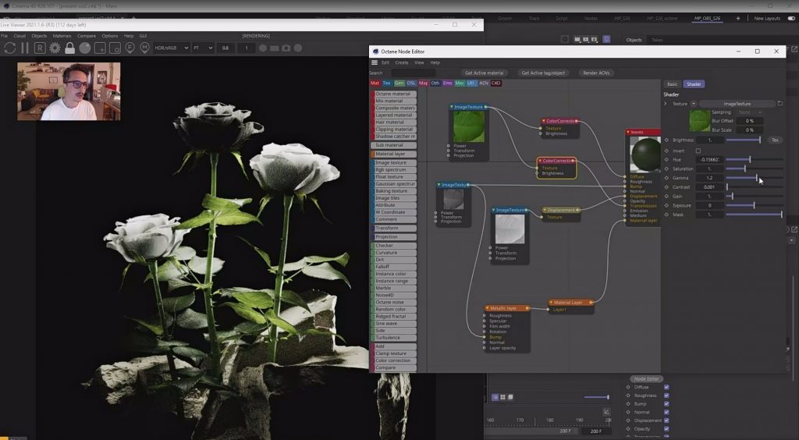Open the Sampling dropdown
This screenshot has width=799, height=440.
coord(750,112)
